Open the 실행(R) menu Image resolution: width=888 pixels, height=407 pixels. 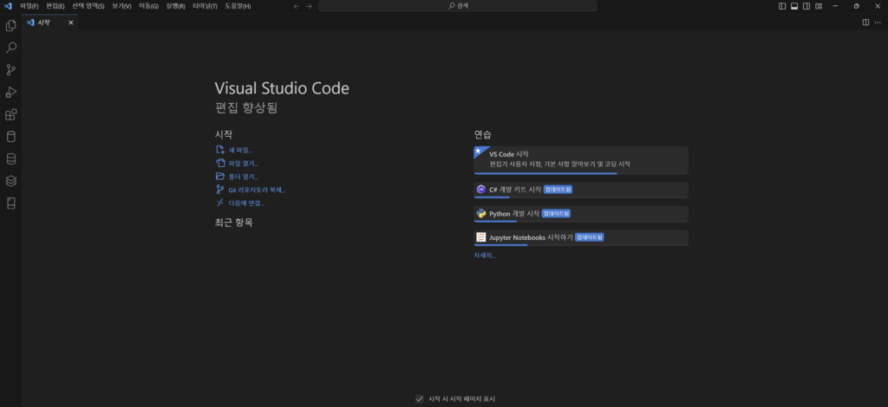[x=175, y=6]
